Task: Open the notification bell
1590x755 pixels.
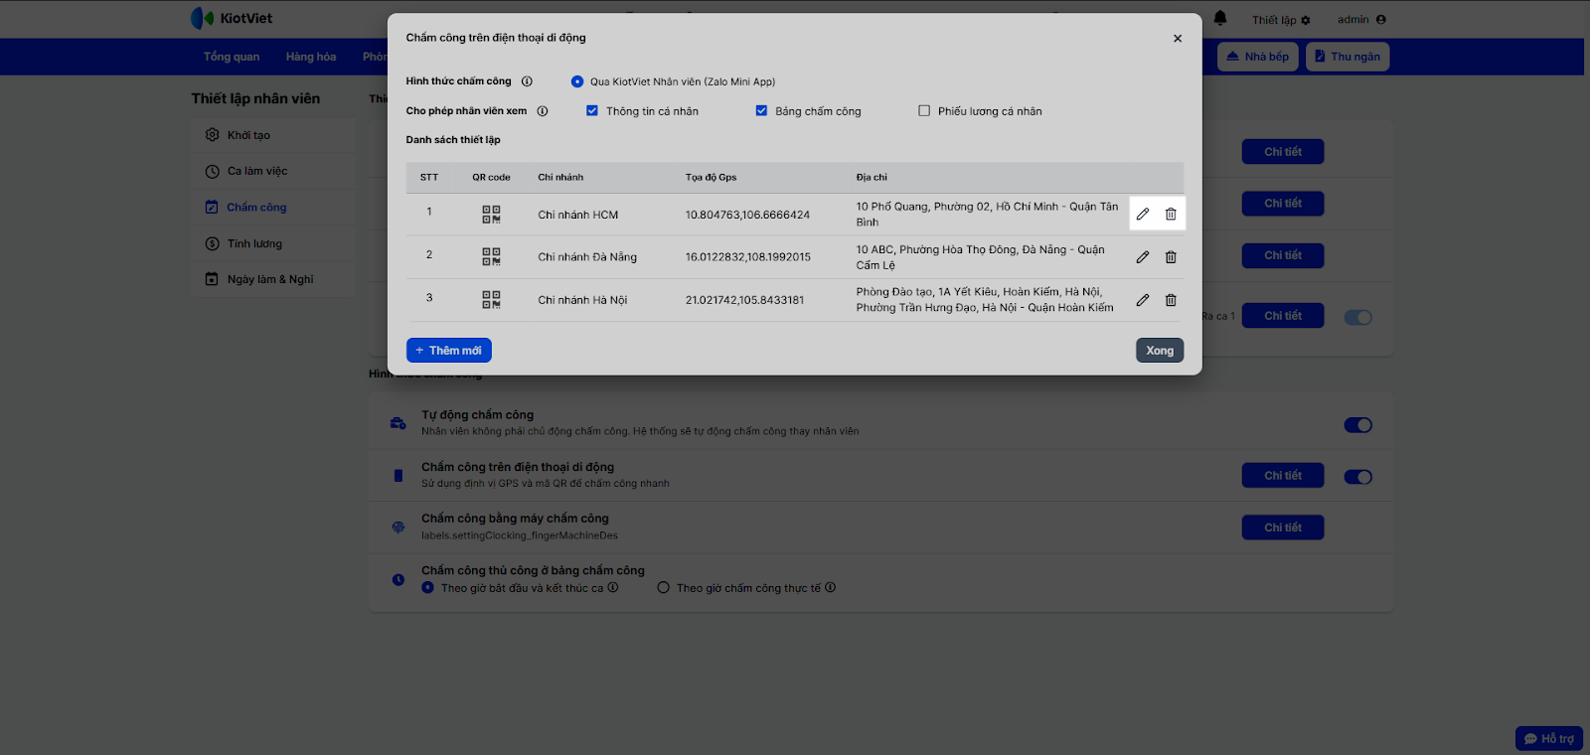Action: click(x=1220, y=18)
